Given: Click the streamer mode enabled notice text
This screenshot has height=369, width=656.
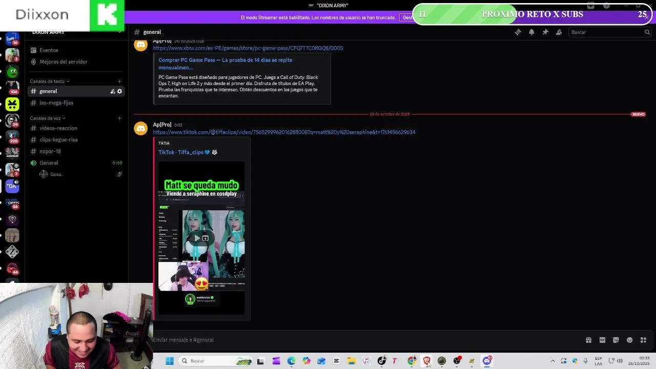Looking at the screenshot, I should (x=318, y=17).
